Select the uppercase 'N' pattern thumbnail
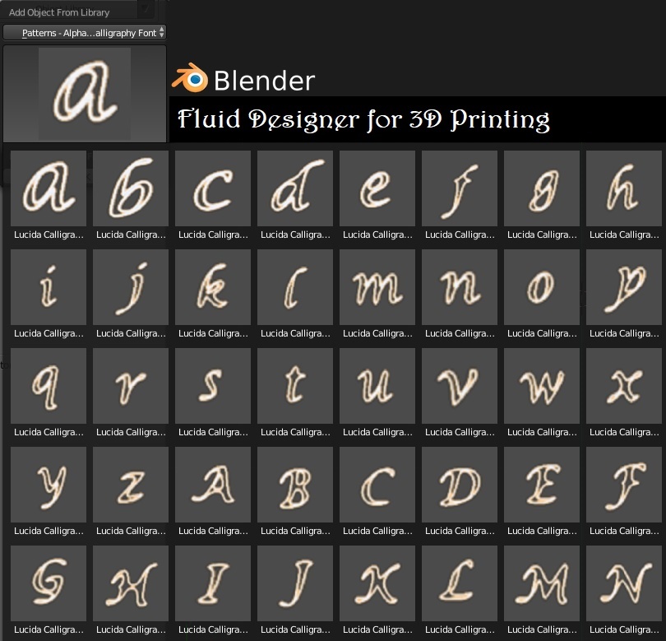The height and width of the screenshot is (641, 666). [624, 583]
